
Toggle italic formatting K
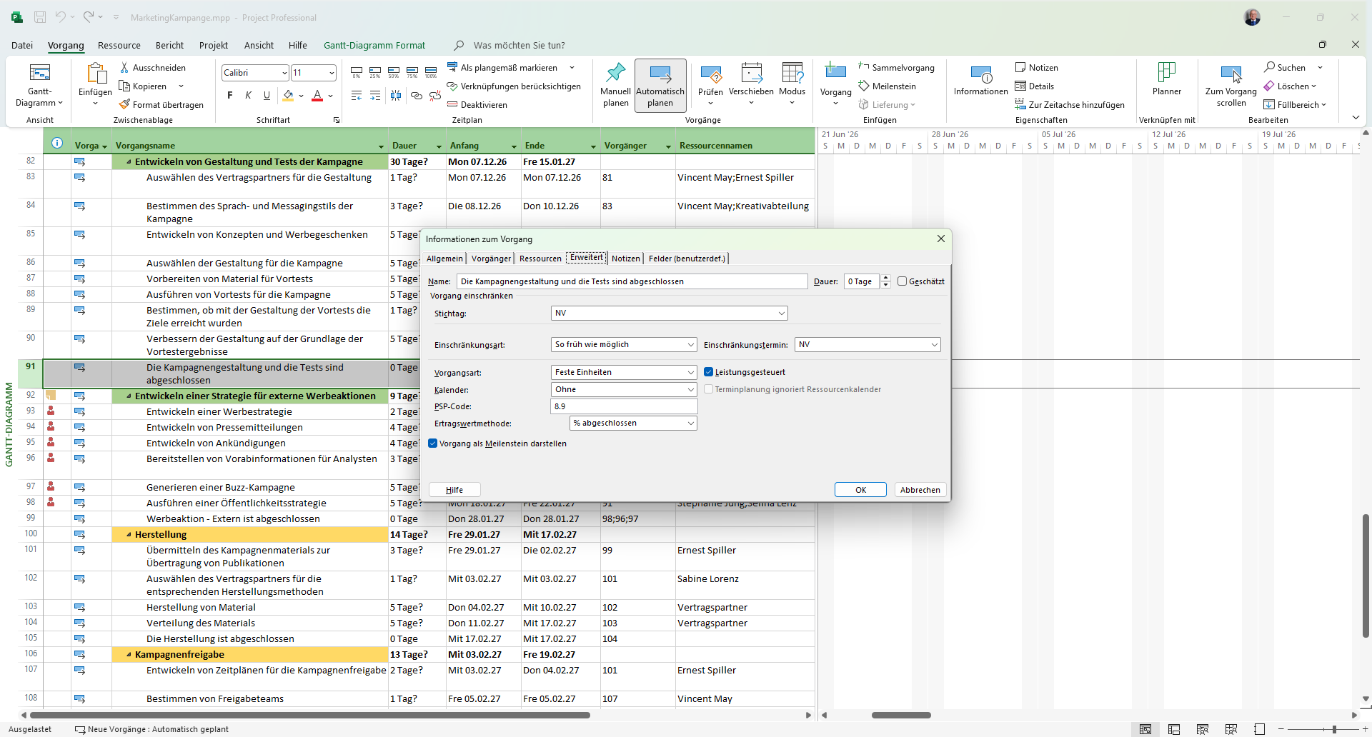[248, 95]
